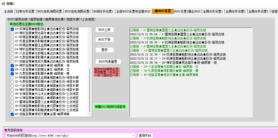Check 34-神农至尊★荒古蛮牛 强散 地宫长廊

pos(12,90)
